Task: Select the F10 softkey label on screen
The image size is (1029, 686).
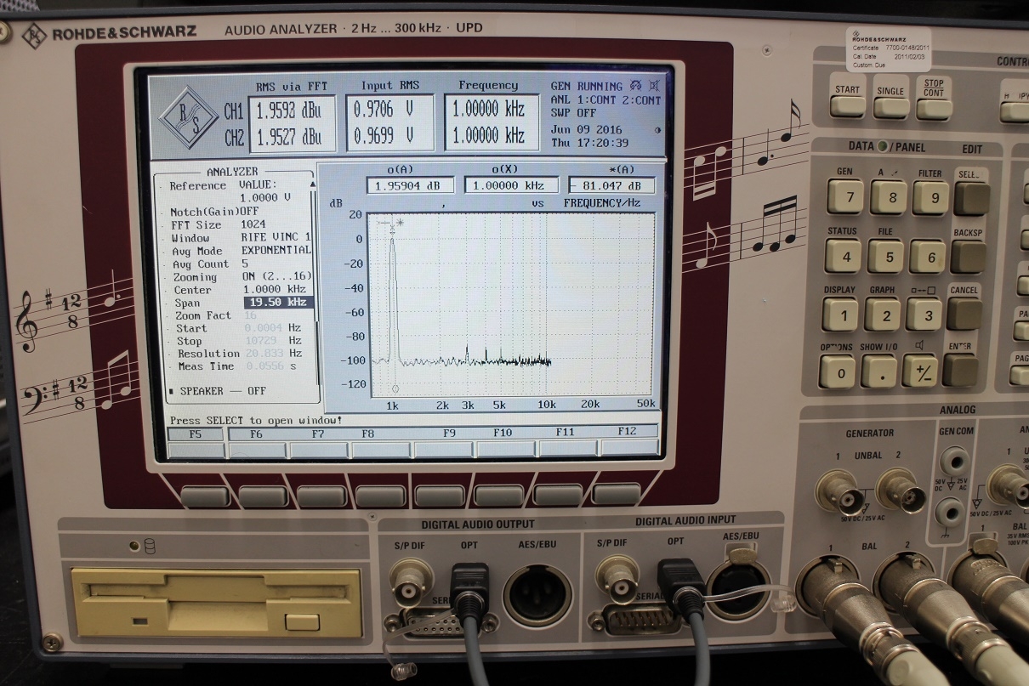Action: (x=503, y=433)
